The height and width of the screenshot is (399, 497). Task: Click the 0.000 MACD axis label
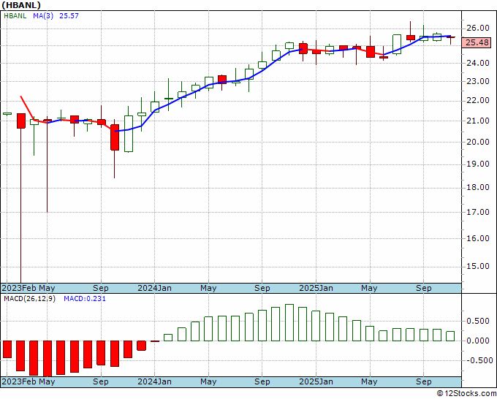click(478, 341)
